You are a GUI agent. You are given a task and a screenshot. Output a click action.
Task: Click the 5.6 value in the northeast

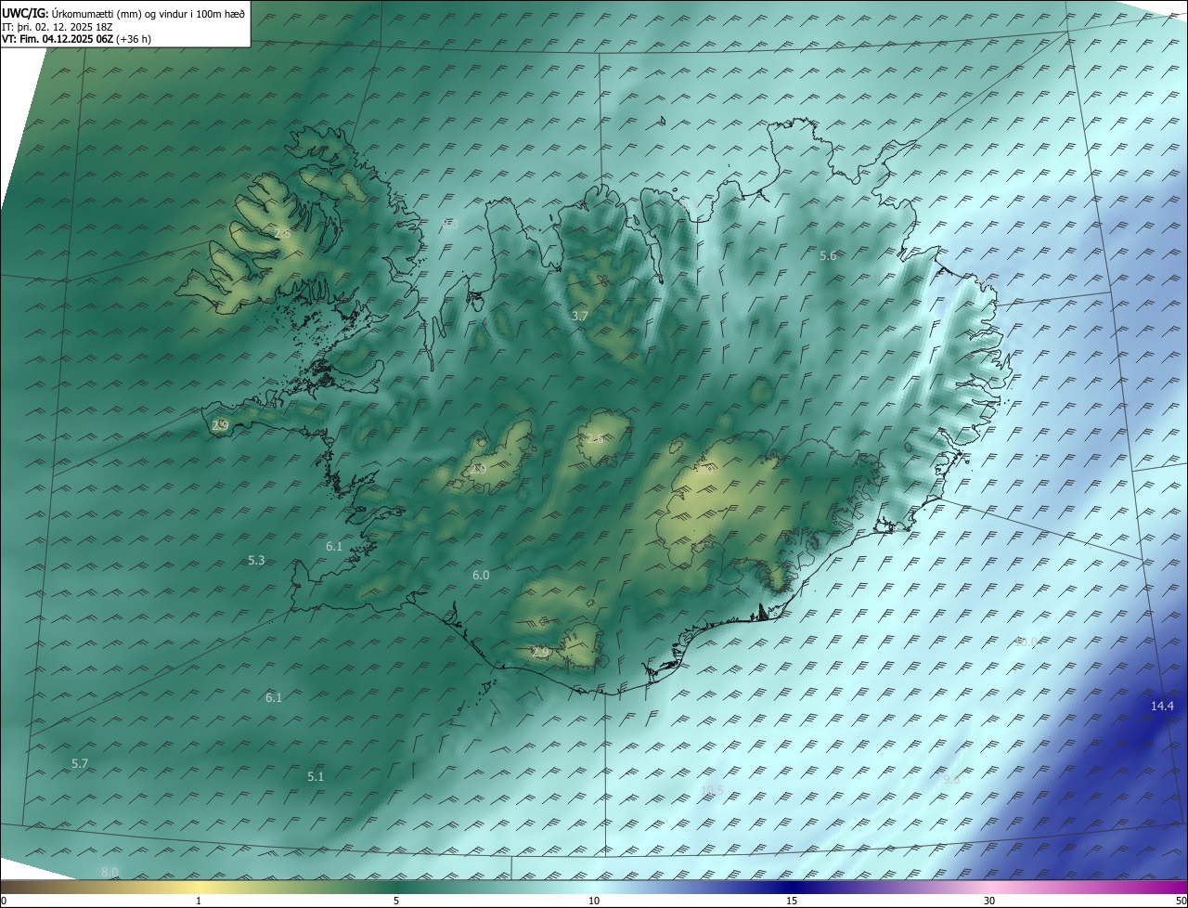[x=828, y=255]
